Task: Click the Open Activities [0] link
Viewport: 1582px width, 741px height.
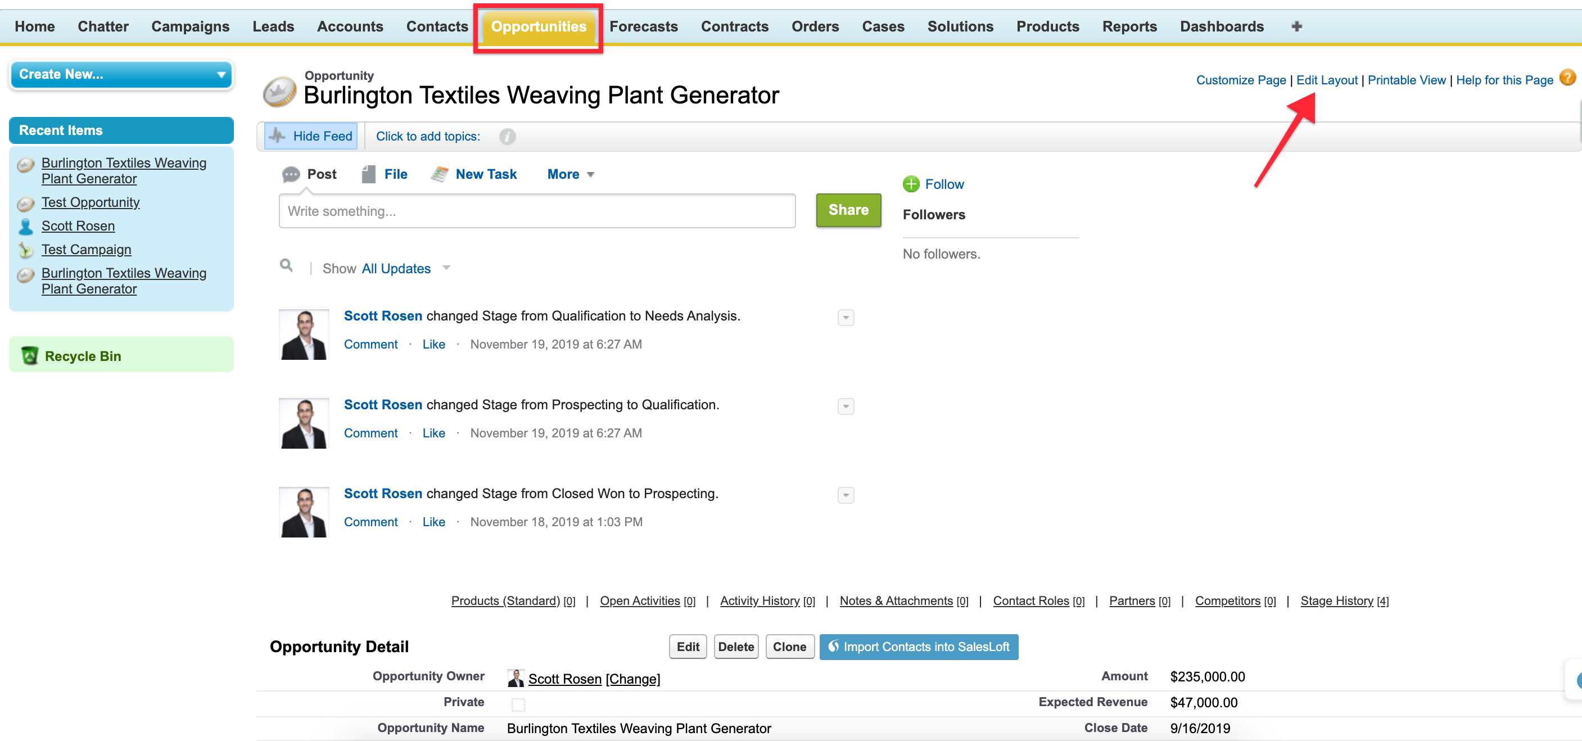Action: [647, 600]
